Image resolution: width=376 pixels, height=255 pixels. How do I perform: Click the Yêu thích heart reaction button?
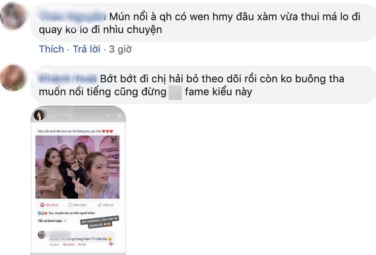[49, 205]
